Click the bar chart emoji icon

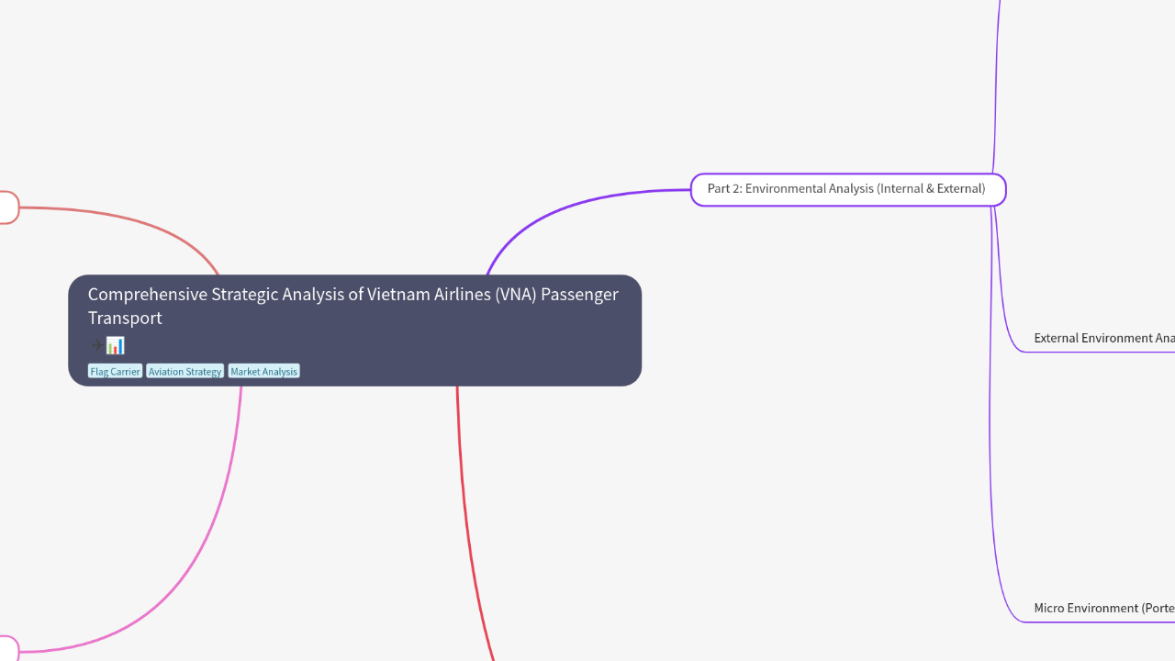116,346
